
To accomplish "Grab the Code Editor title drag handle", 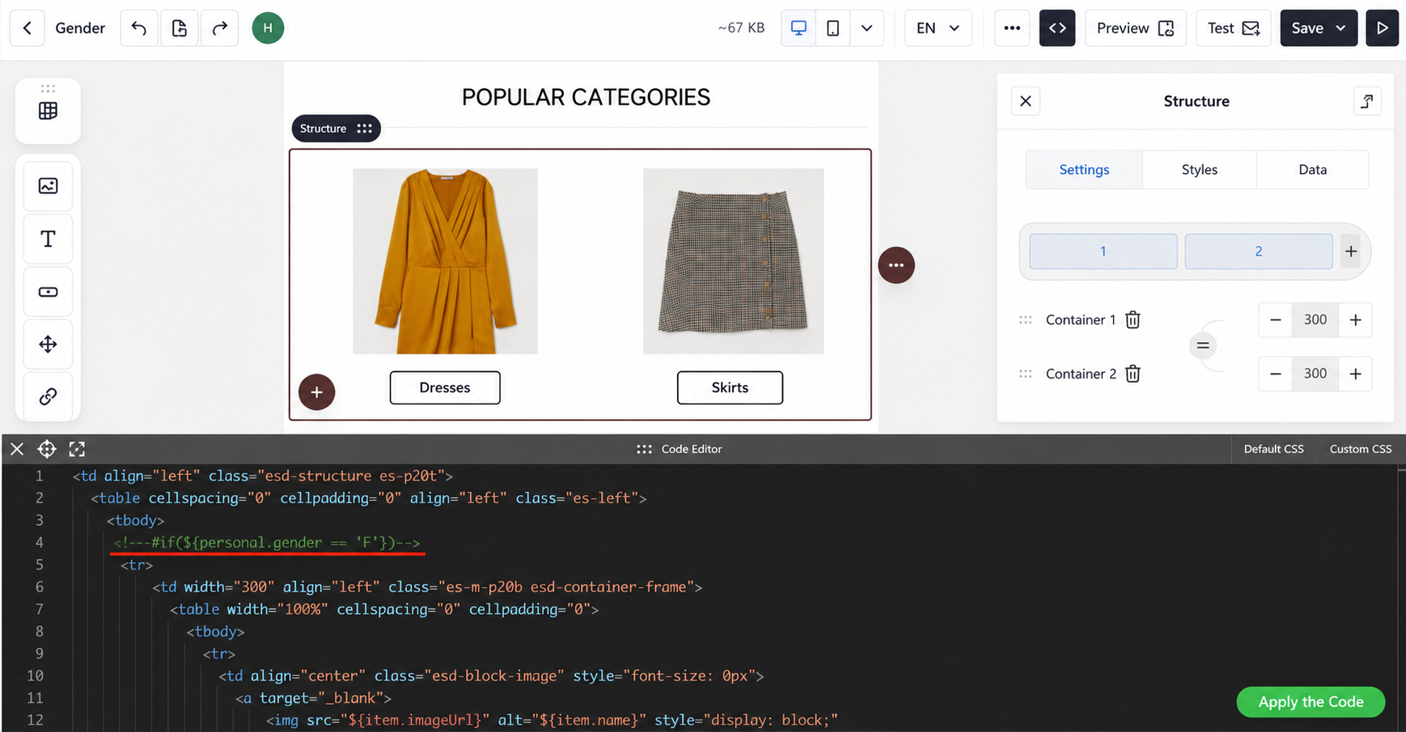I will tap(644, 449).
